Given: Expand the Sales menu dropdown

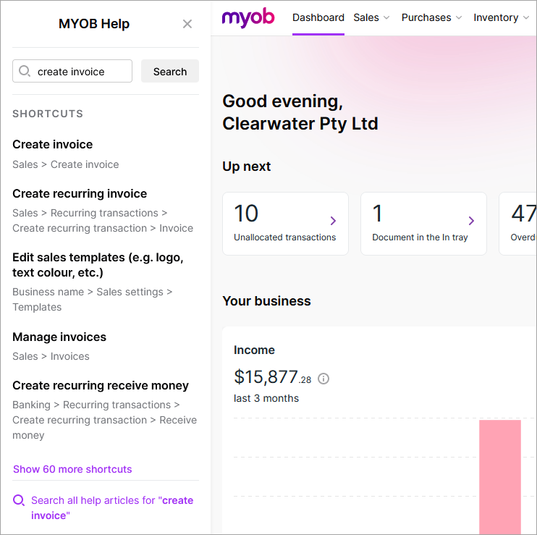Looking at the screenshot, I should tap(371, 17).
